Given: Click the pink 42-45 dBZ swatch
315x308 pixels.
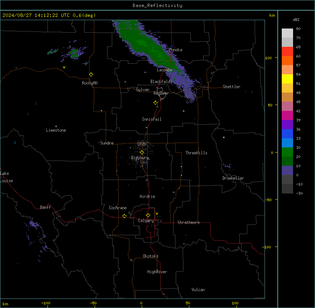Looking at the screenshot, I should (x=287, y=106).
